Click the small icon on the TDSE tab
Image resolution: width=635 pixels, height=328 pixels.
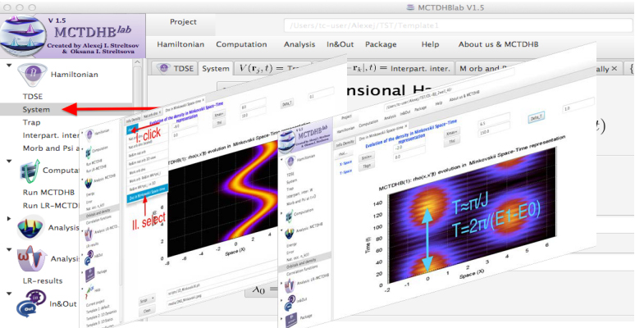(162, 68)
